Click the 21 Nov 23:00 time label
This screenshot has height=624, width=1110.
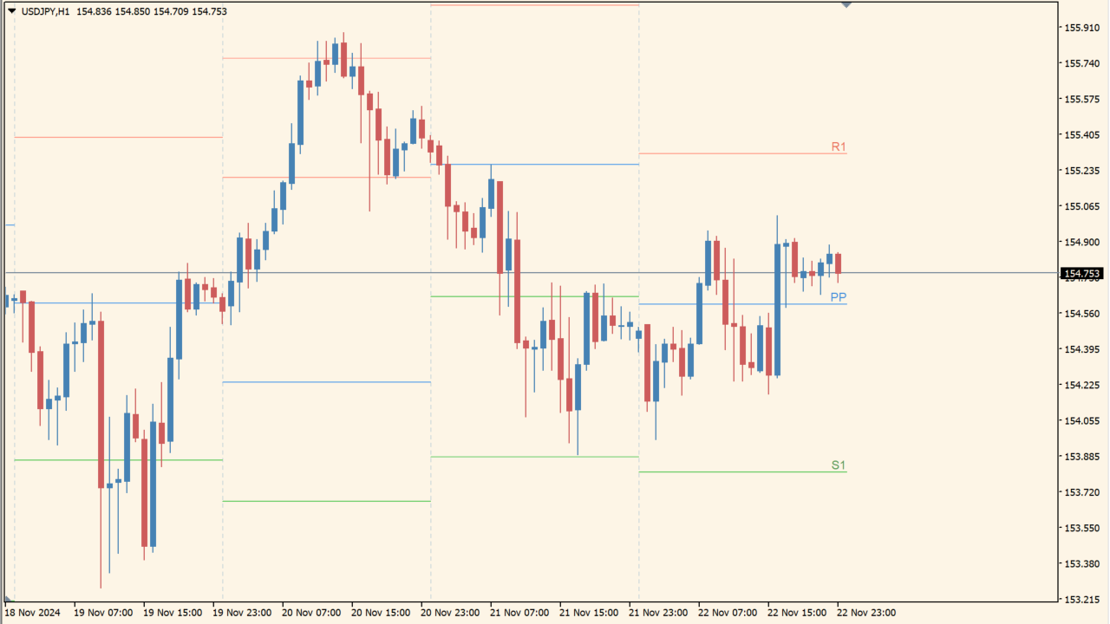tap(658, 613)
